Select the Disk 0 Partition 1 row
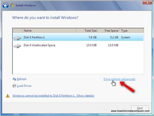 78,37
